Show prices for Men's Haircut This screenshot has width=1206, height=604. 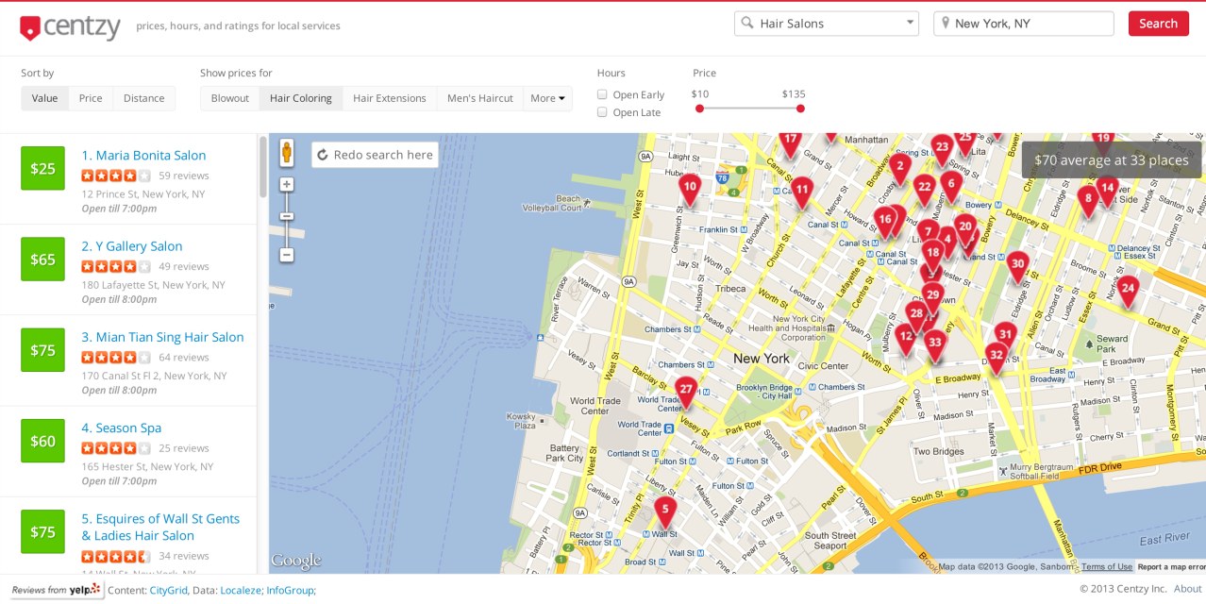pyautogui.click(x=479, y=98)
